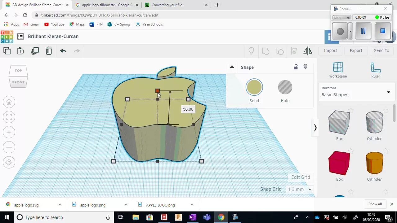Click the Send To button
The width and height of the screenshot is (397, 223).
[381, 50]
